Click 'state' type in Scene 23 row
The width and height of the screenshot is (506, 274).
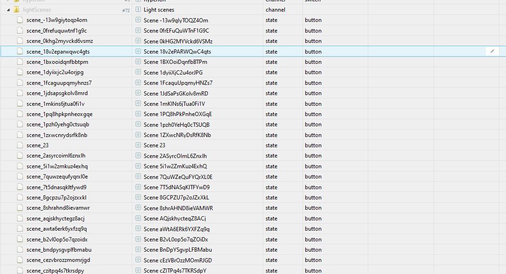(x=271, y=145)
